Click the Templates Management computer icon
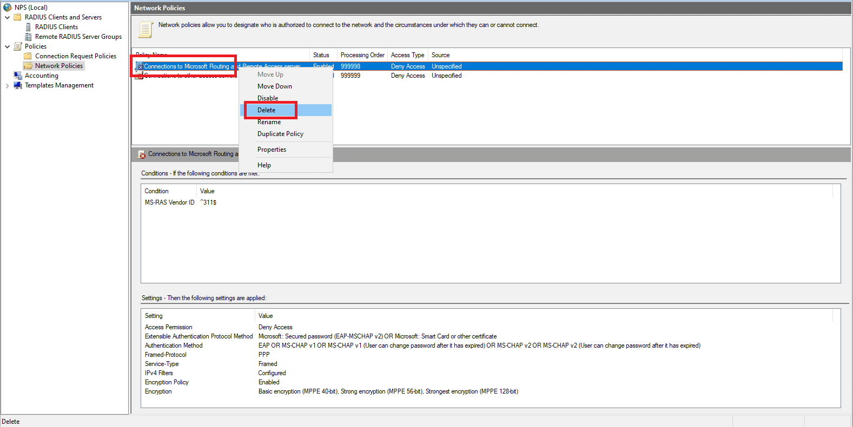 coord(18,85)
